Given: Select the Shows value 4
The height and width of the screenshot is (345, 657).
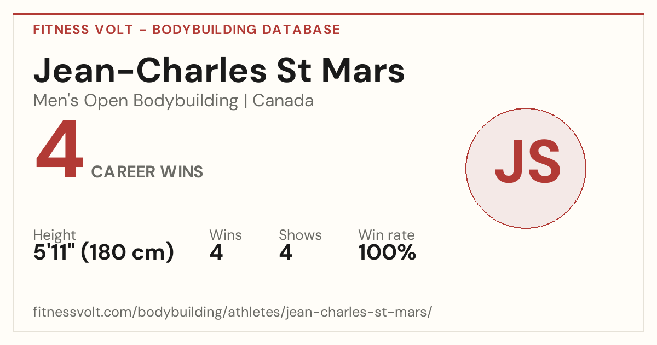Looking at the screenshot, I should 285,252.
